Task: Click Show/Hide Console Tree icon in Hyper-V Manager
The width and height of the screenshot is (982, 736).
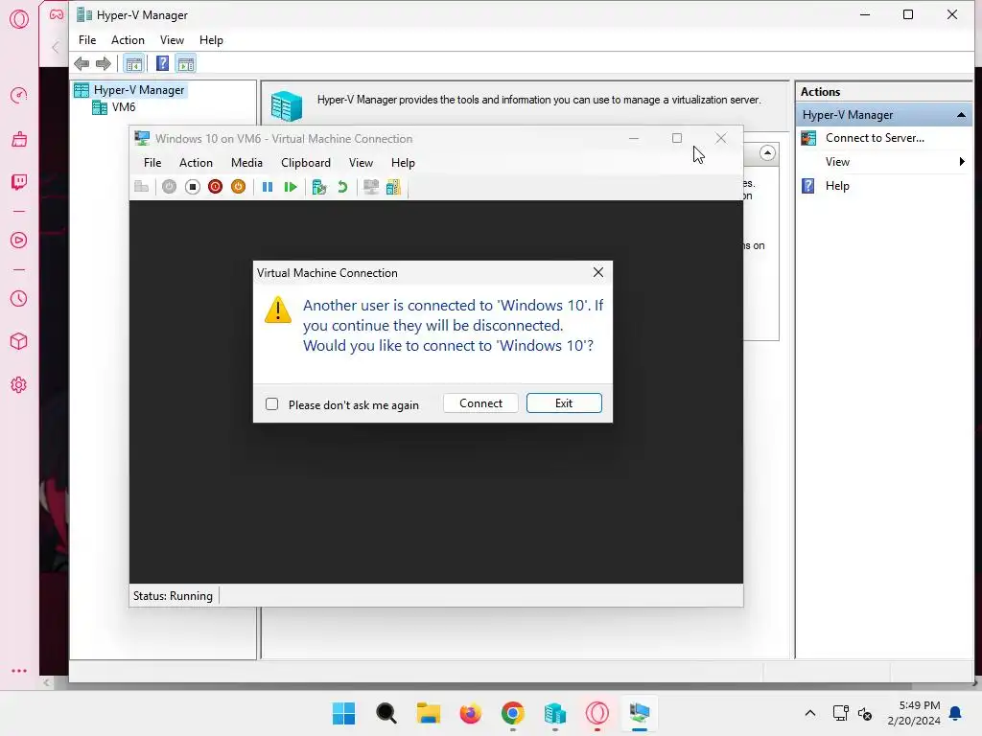Action: pyautogui.click(x=133, y=63)
